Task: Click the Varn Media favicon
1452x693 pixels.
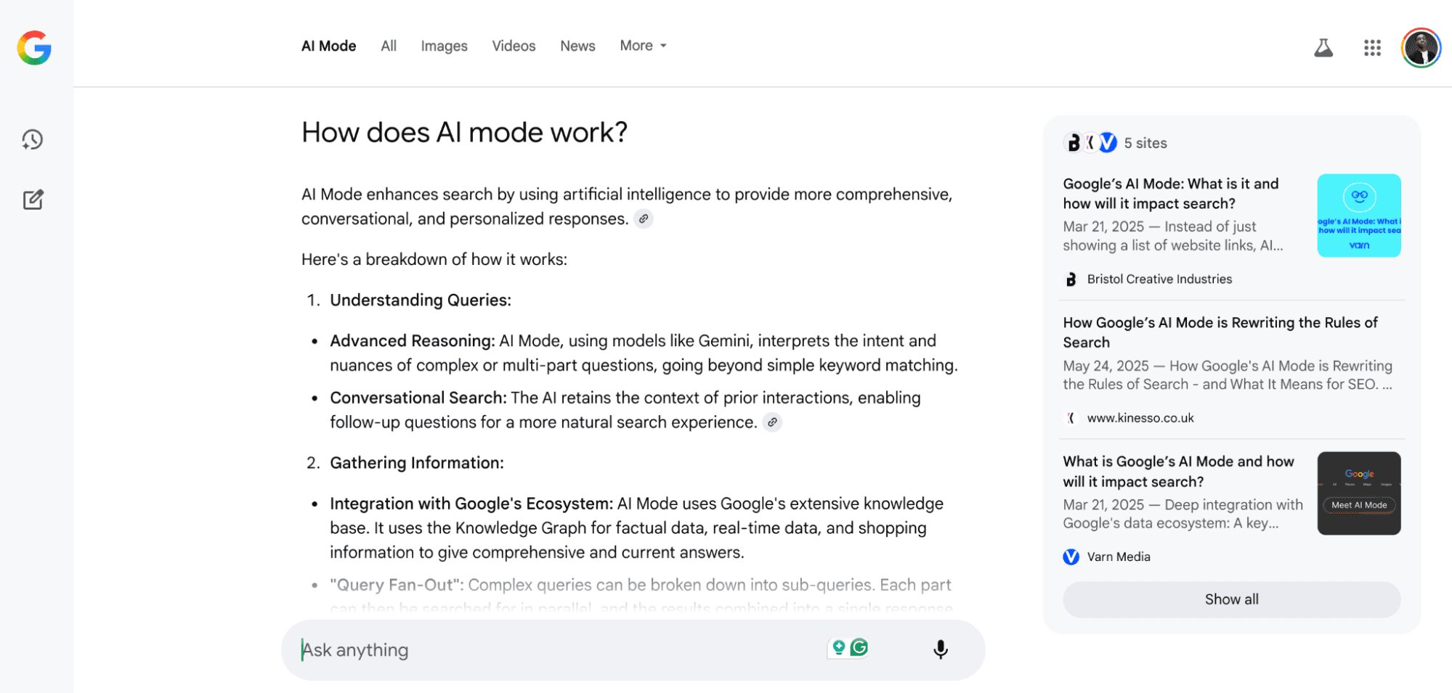Action: pyautogui.click(x=1070, y=557)
